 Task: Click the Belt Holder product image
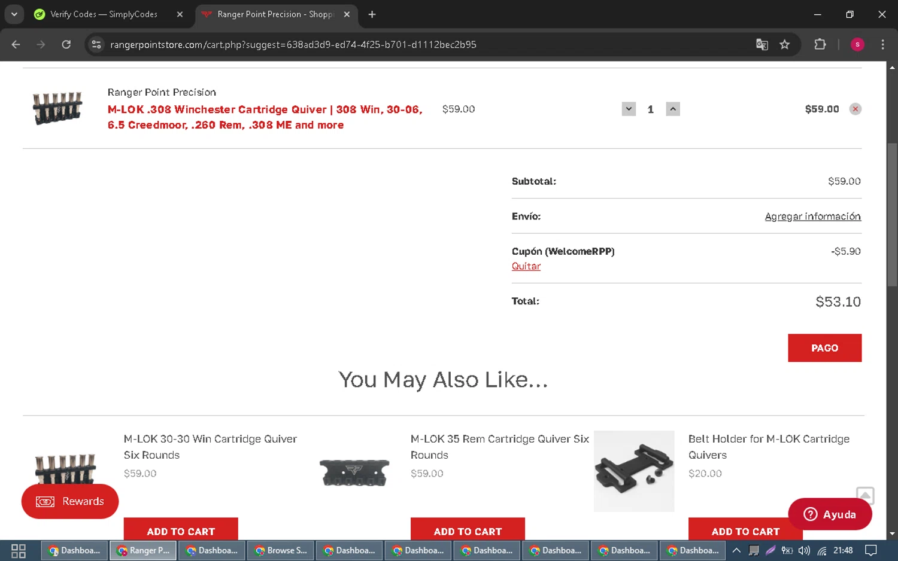tap(634, 471)
